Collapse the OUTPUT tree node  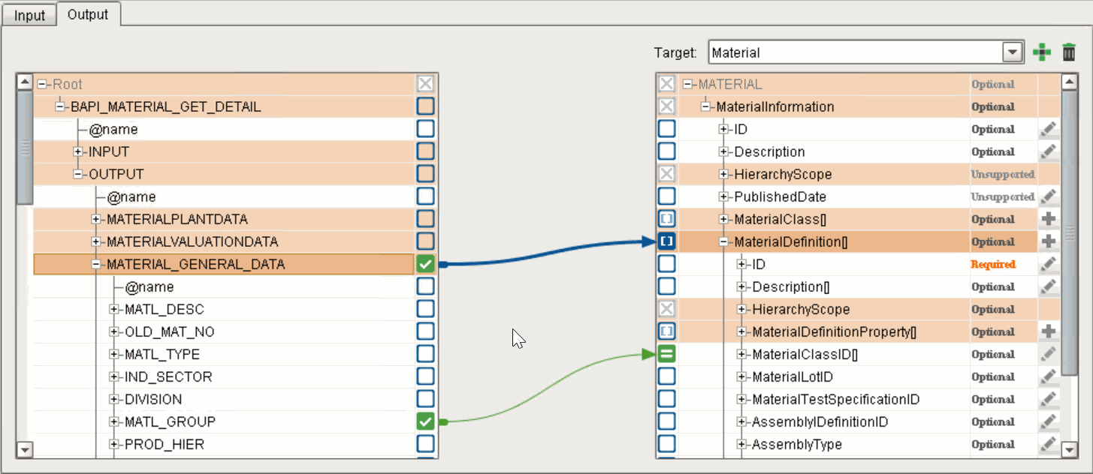tap(78, 175)
